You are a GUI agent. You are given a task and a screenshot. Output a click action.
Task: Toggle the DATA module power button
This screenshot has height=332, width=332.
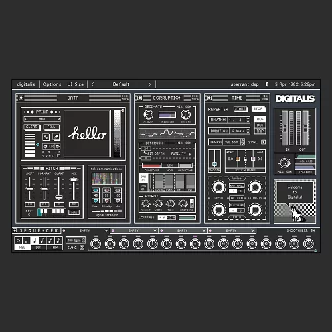coord(21,98)
